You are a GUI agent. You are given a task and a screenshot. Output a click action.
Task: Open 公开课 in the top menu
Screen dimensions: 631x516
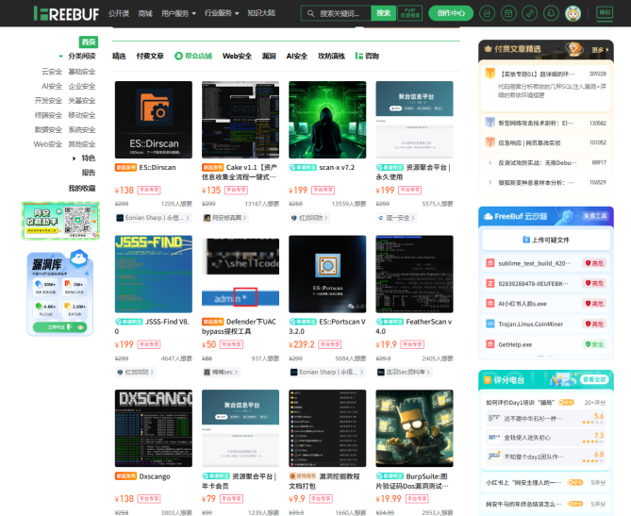pyautogui.click(x=119, y=13)
